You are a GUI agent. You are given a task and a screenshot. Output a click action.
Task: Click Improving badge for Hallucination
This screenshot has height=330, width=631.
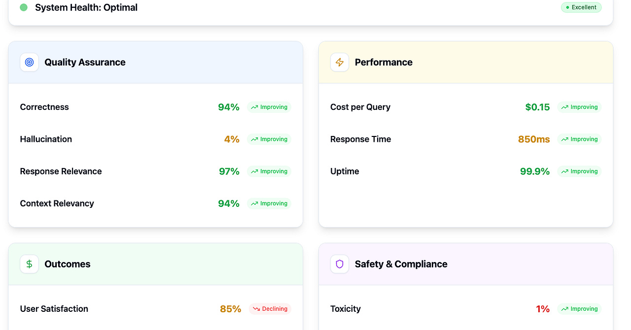point(269,139)
